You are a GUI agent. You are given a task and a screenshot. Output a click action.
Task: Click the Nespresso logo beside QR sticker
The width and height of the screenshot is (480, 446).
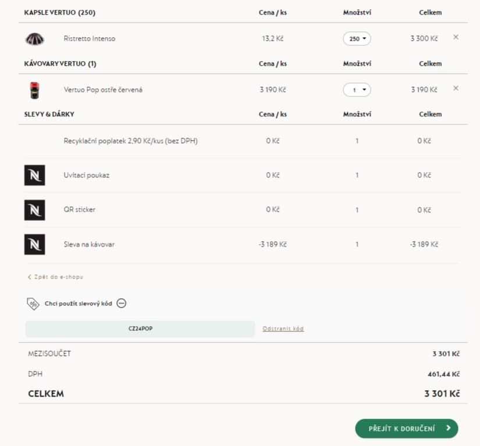point(34,210)
